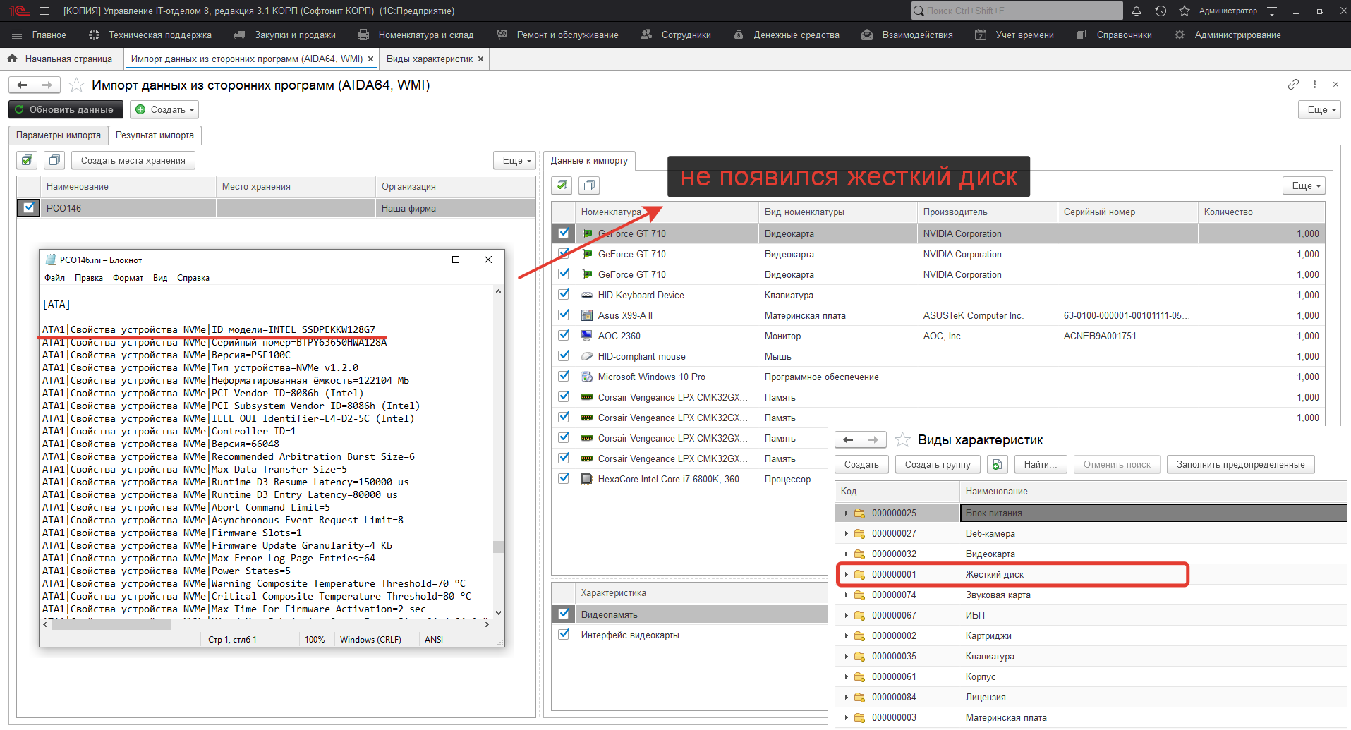Open the hamburger main menu icon
Image resolution: width=1351 pixels, height=730 pixels.
click(44, 11)
